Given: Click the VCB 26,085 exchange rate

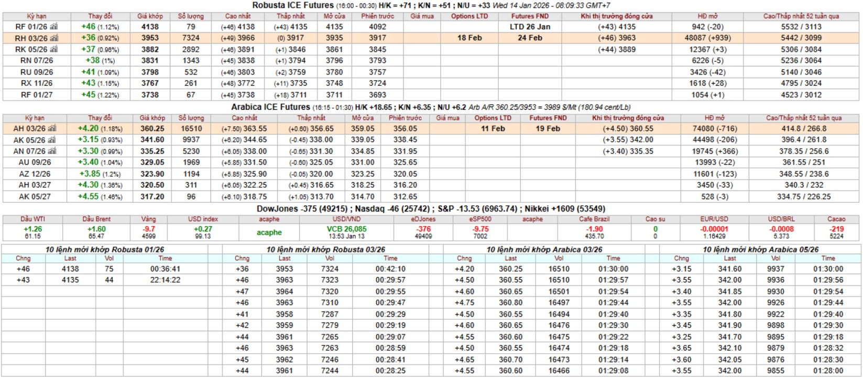Looking at the screenshot, I should pyautogui.click(x=346, y=229).
